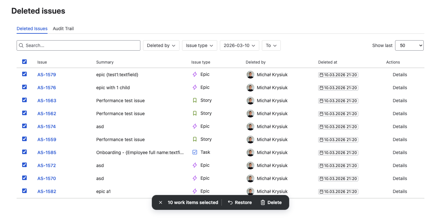Open the Deleted by filter dropdown
The height and width of the screenshot is (218, 441).
point(161,45)
